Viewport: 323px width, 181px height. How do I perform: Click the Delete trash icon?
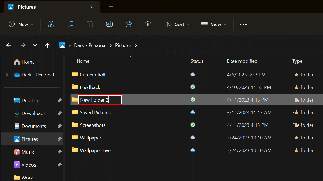pos(148,24)
